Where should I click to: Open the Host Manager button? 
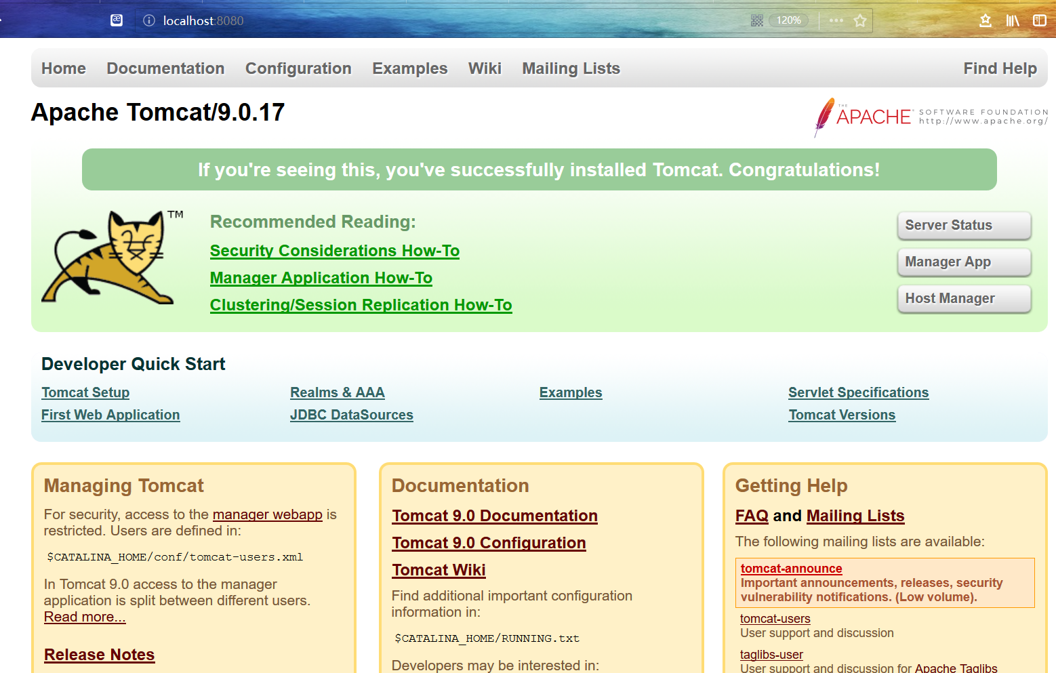point(964,298)
